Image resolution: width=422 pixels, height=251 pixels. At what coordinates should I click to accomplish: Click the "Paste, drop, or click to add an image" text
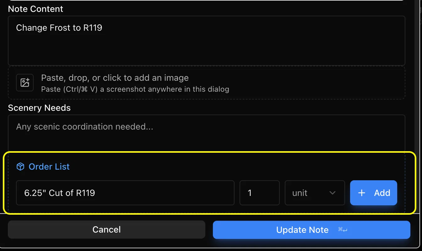tap(115, 78)
